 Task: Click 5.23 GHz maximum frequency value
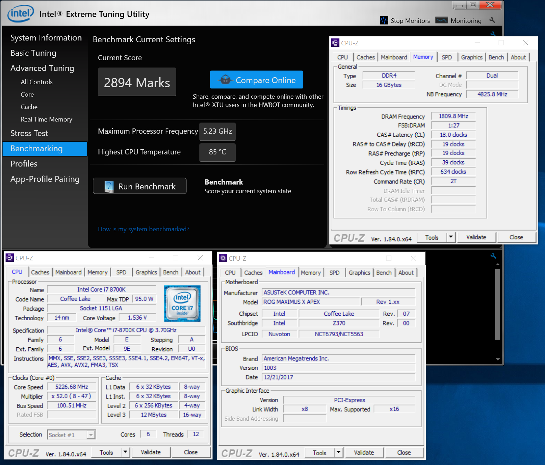(217, 131)
